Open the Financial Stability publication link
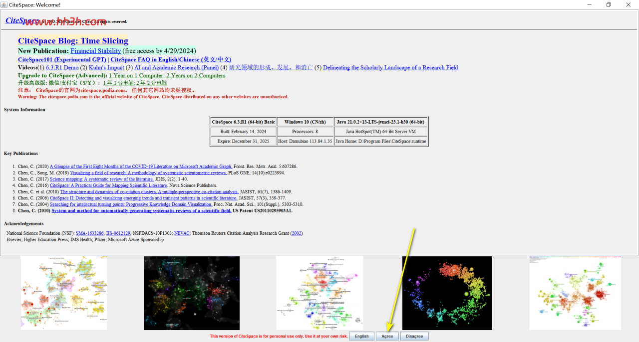The height and width of the screenshot is (342, 639). point(95,51)
